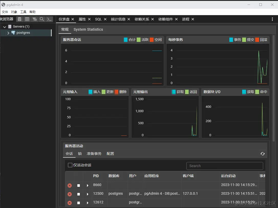Switch to the 统计信息 tab
Viewport: 278px width, 208px height.
(x=118, y=19)
